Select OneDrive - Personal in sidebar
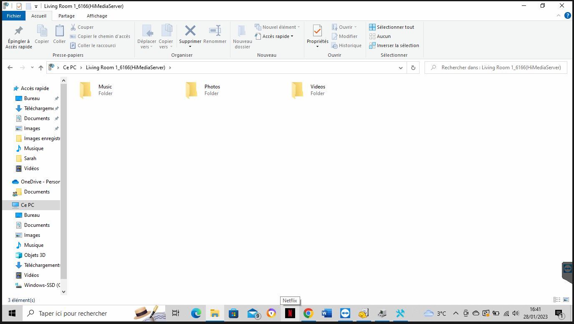The width and height of the screenshot is (574, 324). pyautogui.click(x=36, y=182)
